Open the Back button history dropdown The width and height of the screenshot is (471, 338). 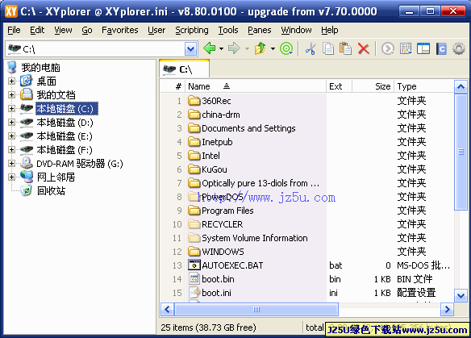pyautogui.click(x=221, y=48)
